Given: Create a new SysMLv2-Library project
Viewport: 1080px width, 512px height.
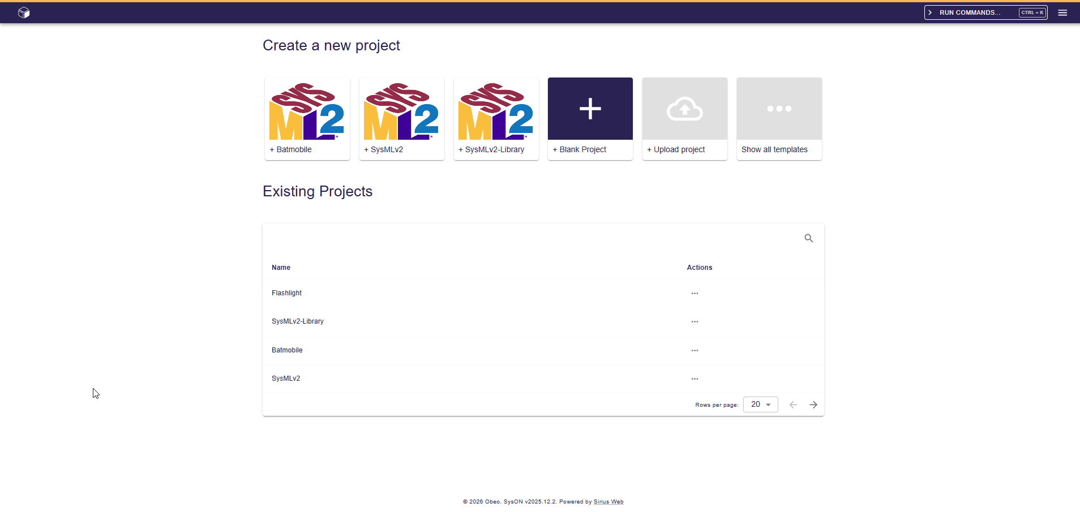Looking at the screenshot, I should 496,108.
